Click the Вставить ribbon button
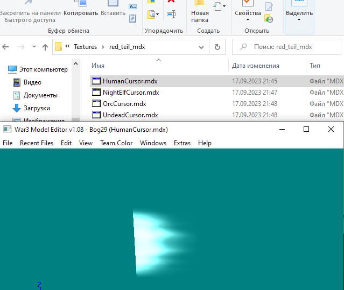This screenshot has width=344, height=290. coord(113,9)
